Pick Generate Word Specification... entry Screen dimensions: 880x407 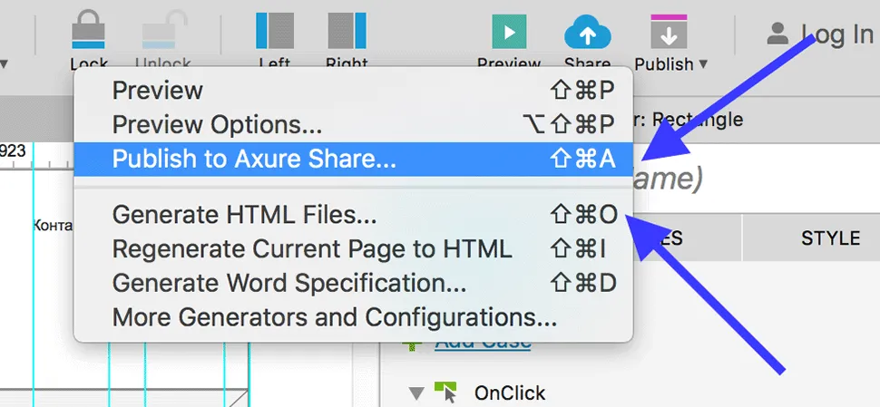point(289,283)
